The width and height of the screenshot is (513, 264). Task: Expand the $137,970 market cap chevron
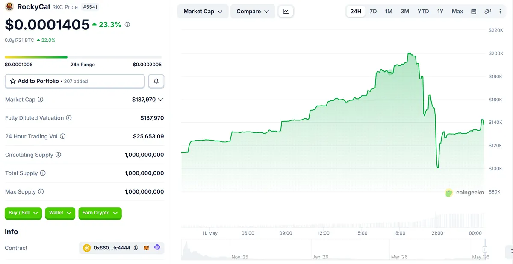click(160, 100)
